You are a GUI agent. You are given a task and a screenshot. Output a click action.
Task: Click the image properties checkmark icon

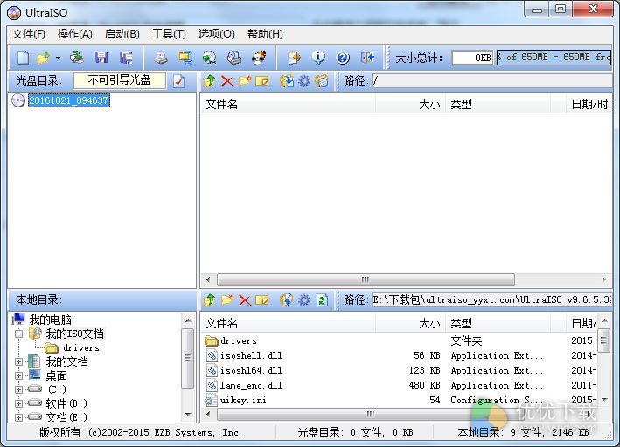(178, 81)
